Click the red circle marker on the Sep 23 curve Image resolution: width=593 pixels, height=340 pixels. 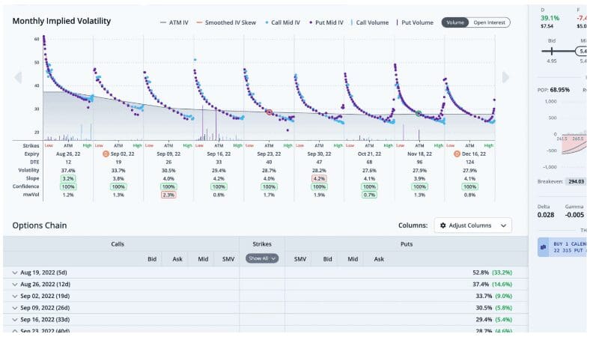pos(270,112)
